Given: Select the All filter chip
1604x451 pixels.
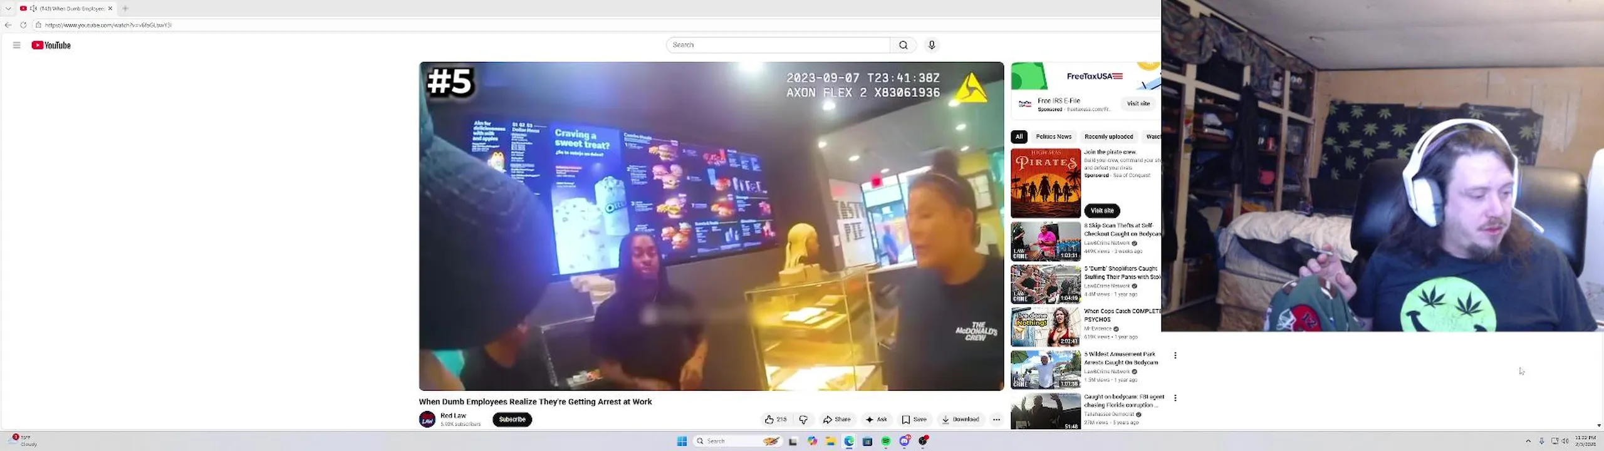Looking at the screenshot, I should (1019, 137).
